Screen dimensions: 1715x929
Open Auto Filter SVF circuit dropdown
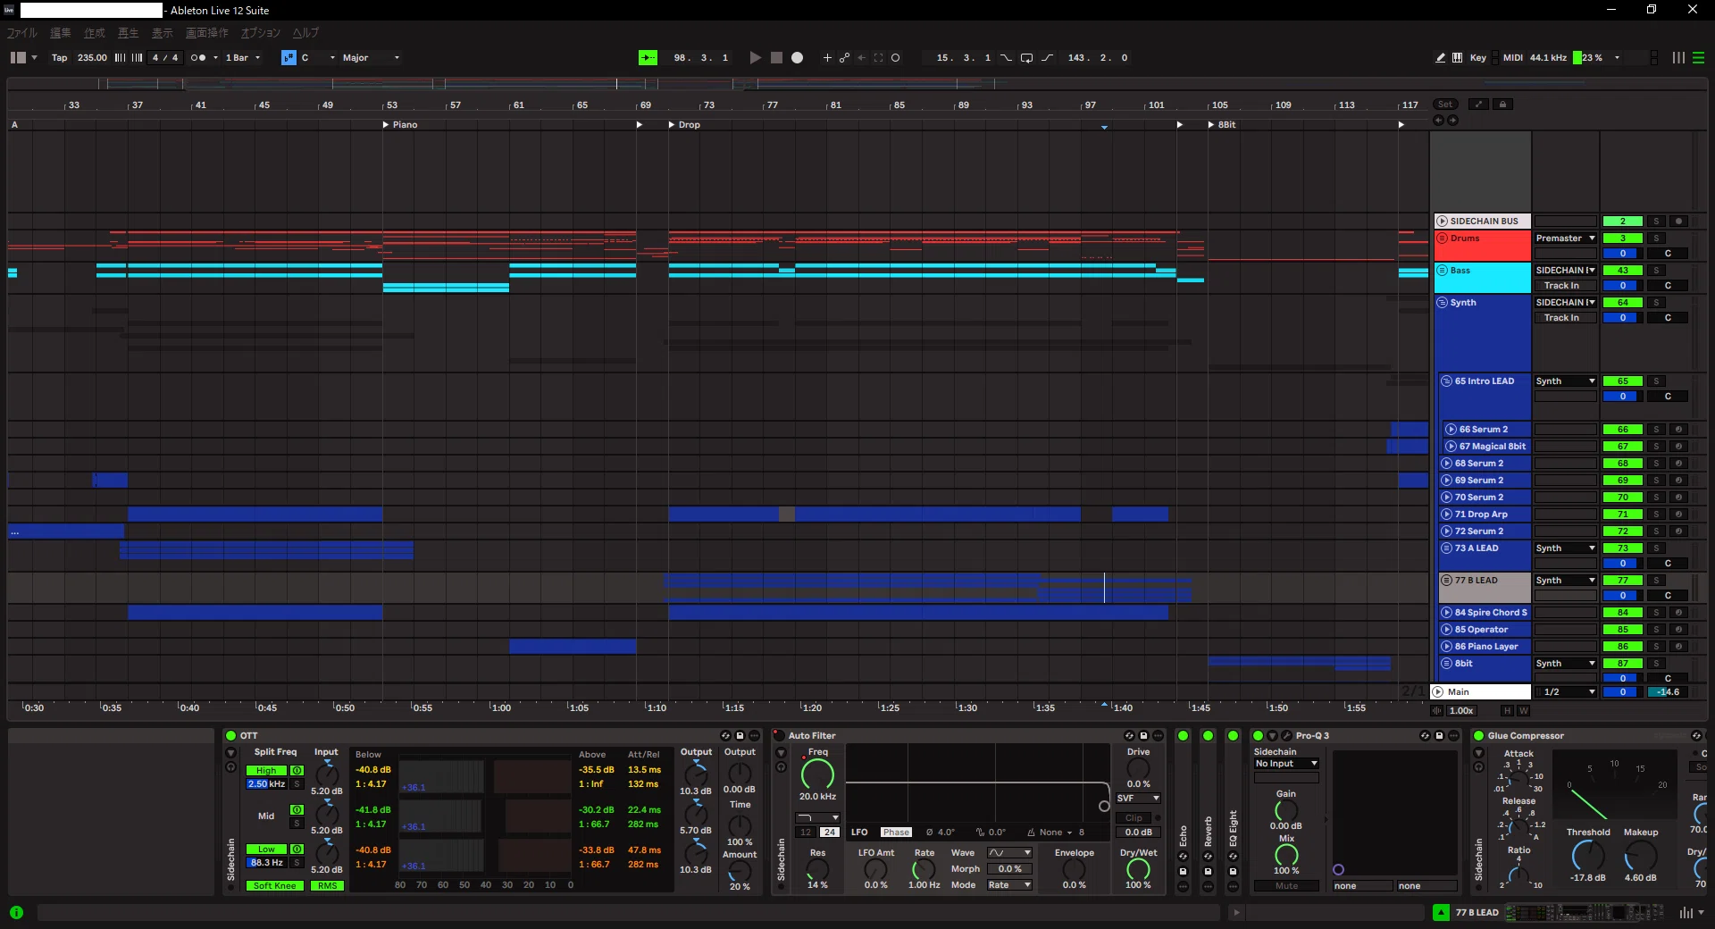click(1138, 799)
